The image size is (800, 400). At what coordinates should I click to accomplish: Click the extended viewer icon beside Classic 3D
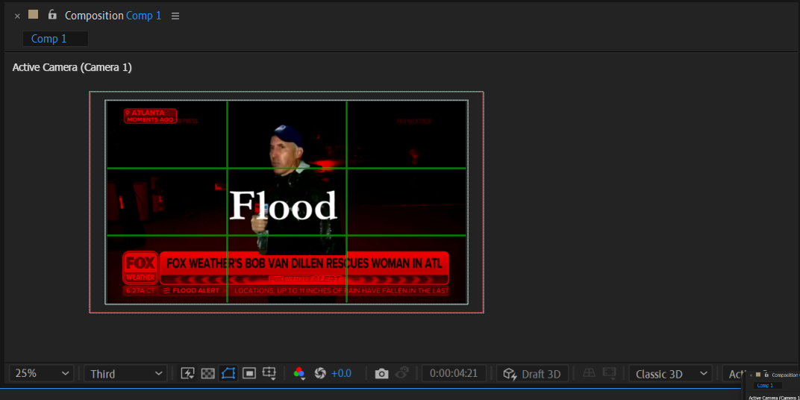[609, 373]
